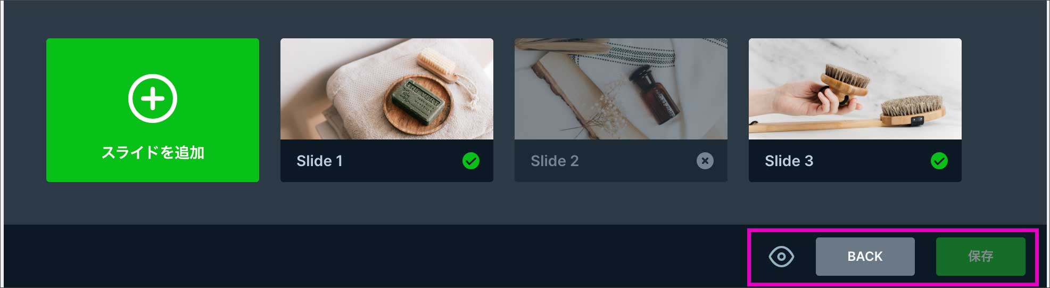Click the Slide 2 title label
Image resolution: width=1050 pixels, height=288 pixels.
click(555, 161)
